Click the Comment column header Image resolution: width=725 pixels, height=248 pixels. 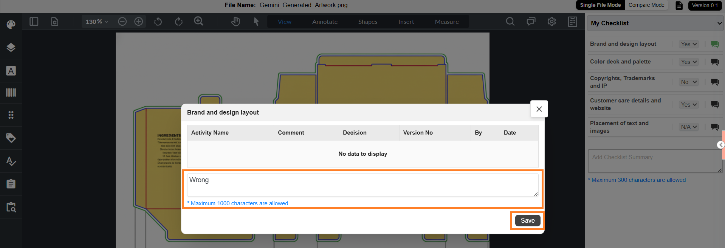pos(307,133)
